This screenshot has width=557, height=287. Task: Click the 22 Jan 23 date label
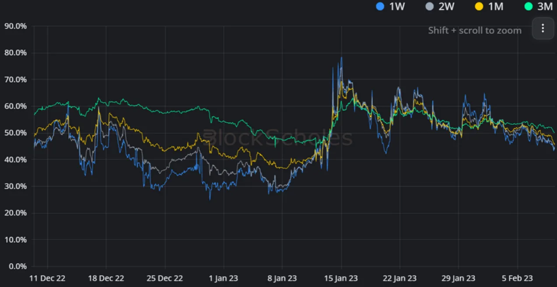pyautogui.click(x=400, y=278)
